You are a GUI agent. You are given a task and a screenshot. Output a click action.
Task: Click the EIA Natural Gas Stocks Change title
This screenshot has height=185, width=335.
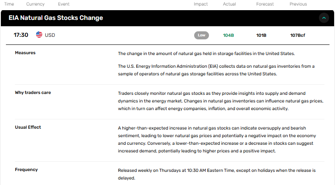click(56, 18)
